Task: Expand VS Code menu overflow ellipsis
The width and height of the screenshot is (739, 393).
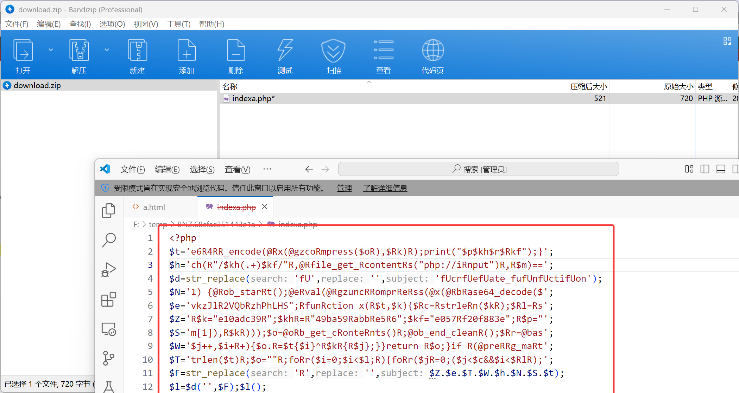Action: click(267, 169)
